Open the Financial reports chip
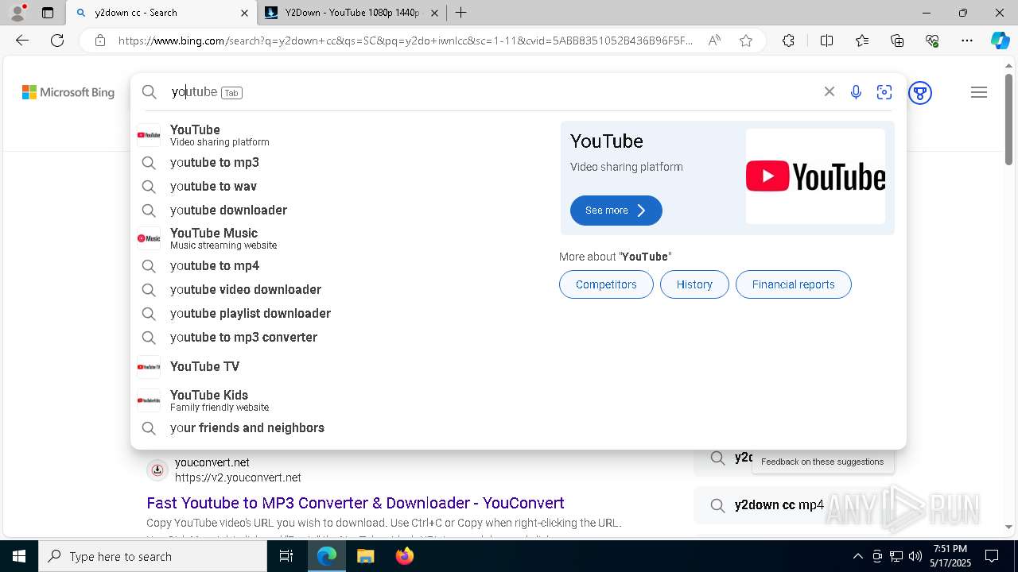 [793, 284]
